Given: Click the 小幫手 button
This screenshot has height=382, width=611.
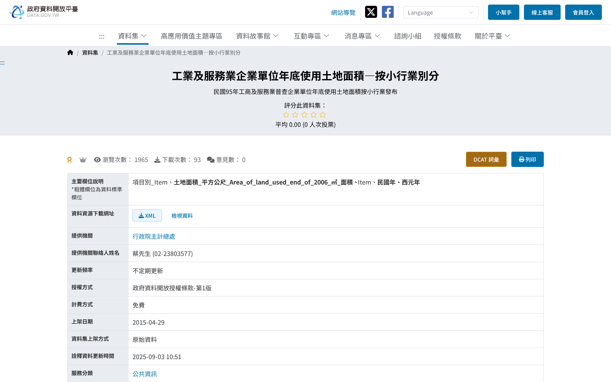Looking at the screenshot, I should [x=504, y=12].
